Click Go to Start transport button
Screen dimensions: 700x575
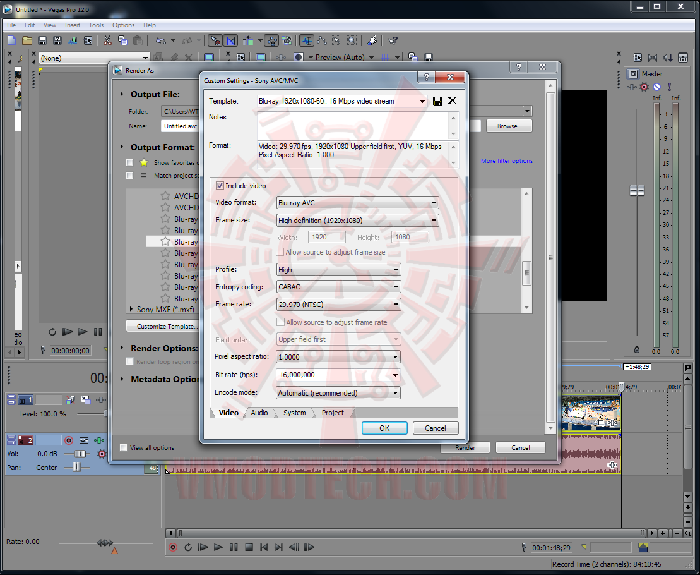pyautogui.click(x=264, y=547)
